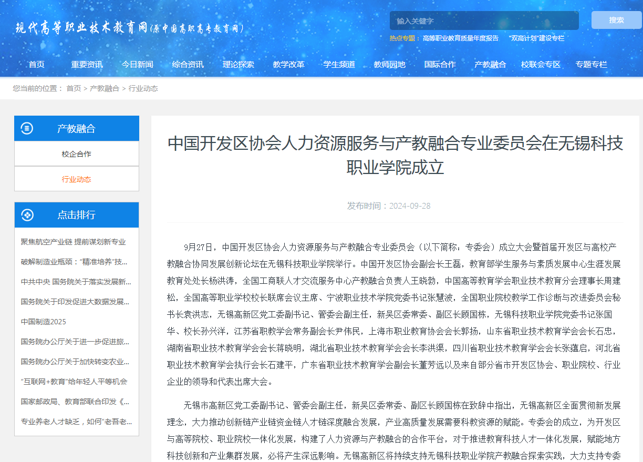The width and height of the screenshot is (643, 462).
Task: Open ranking article 国务院办公厅关于进一步促进旅
Action: click(75, 342)
